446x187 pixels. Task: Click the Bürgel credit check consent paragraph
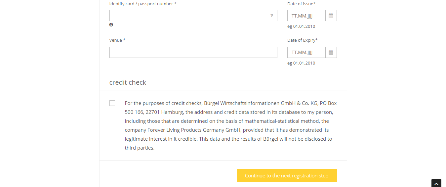[x=230, y=125]
